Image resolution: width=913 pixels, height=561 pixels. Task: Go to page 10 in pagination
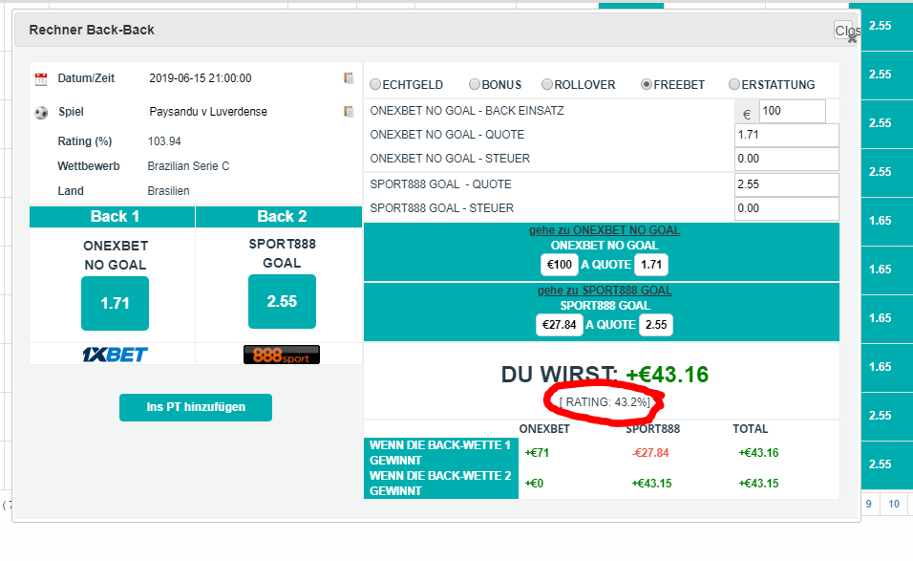[x=894, y=504]
